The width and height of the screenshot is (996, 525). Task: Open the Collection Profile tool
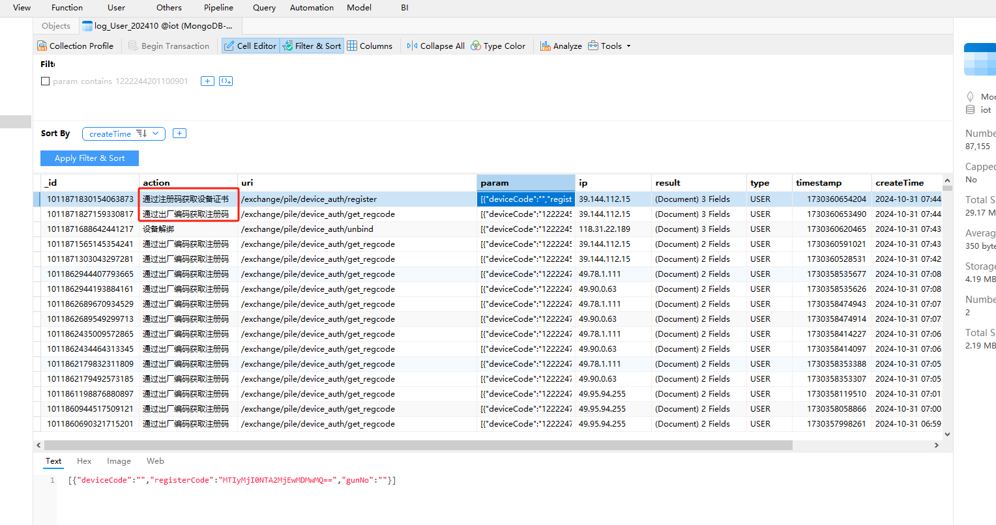pos(76,46)
